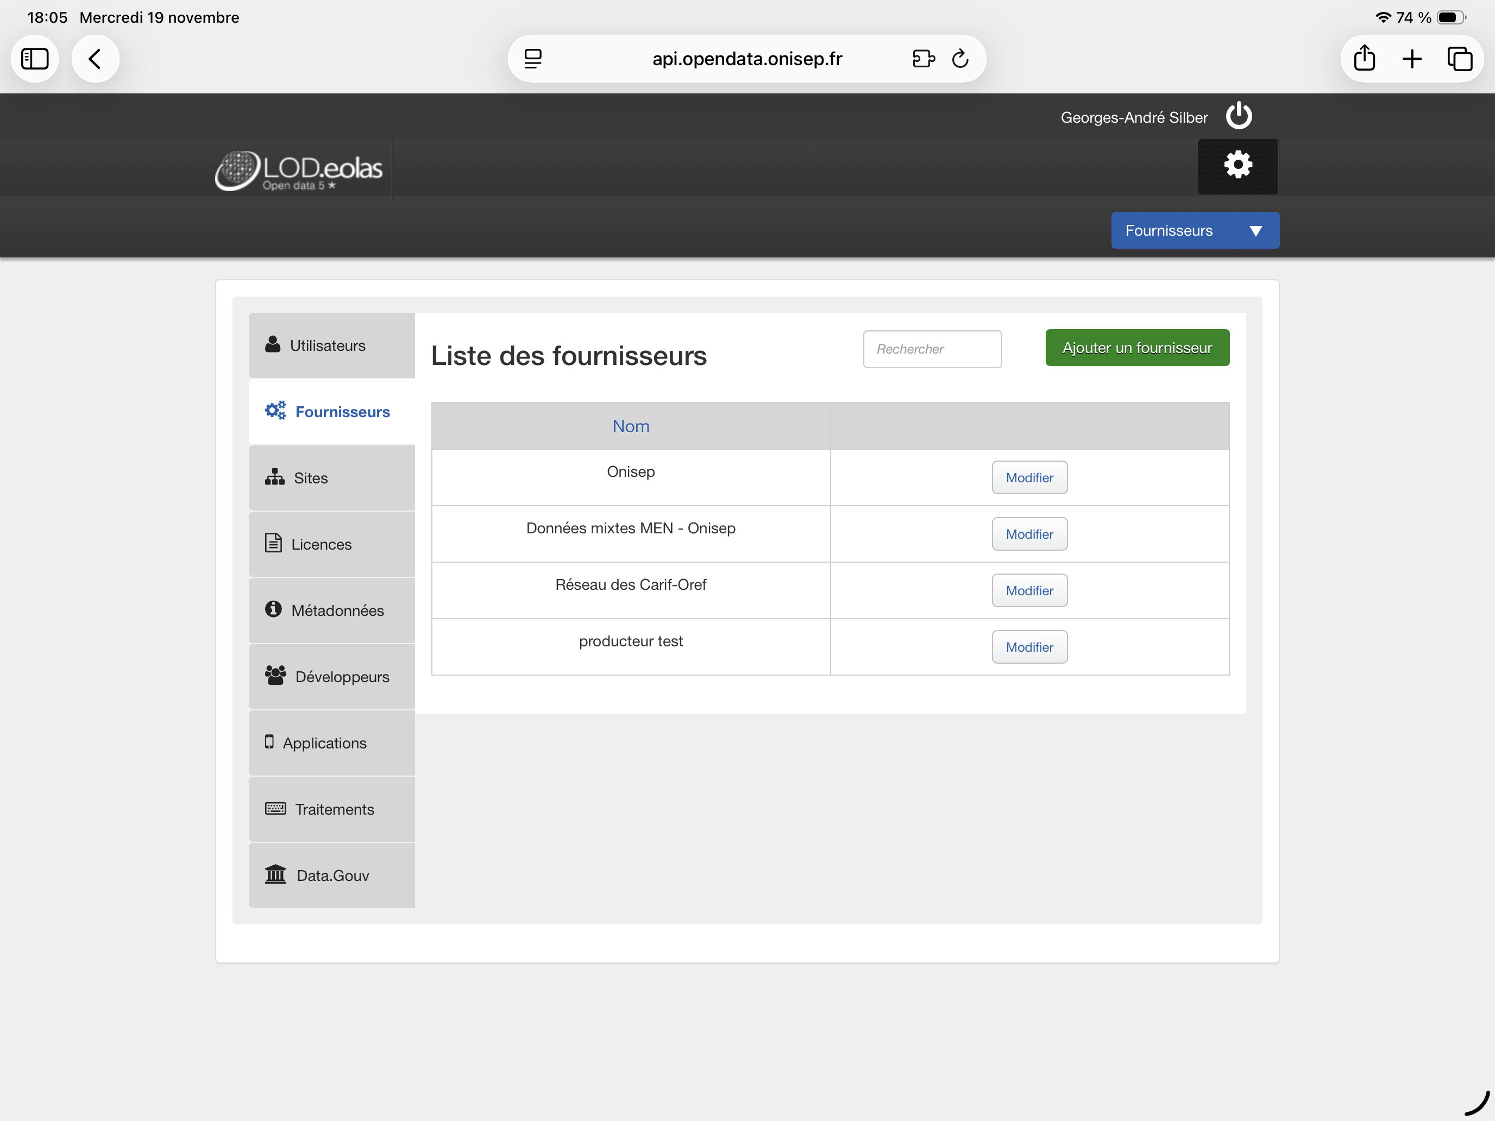Click Ajouter un fournisseur button
Screen dimensions: 1495x1121
[1137, 348]
